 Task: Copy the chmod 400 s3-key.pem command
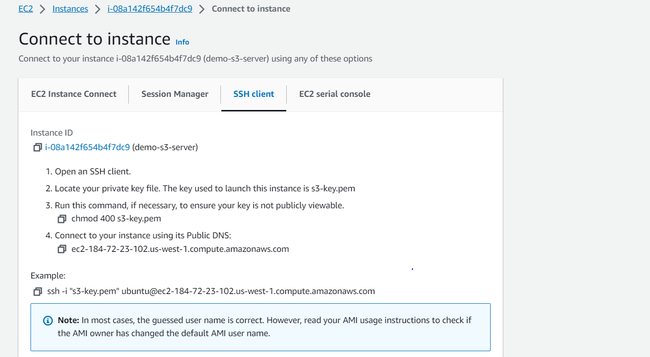pyautogui.click(x=62, y=219)
